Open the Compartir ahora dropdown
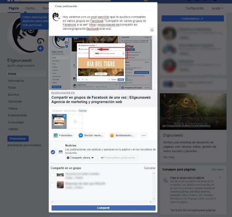The height and width of the screenshot is (217, 232). pos(80,158)
